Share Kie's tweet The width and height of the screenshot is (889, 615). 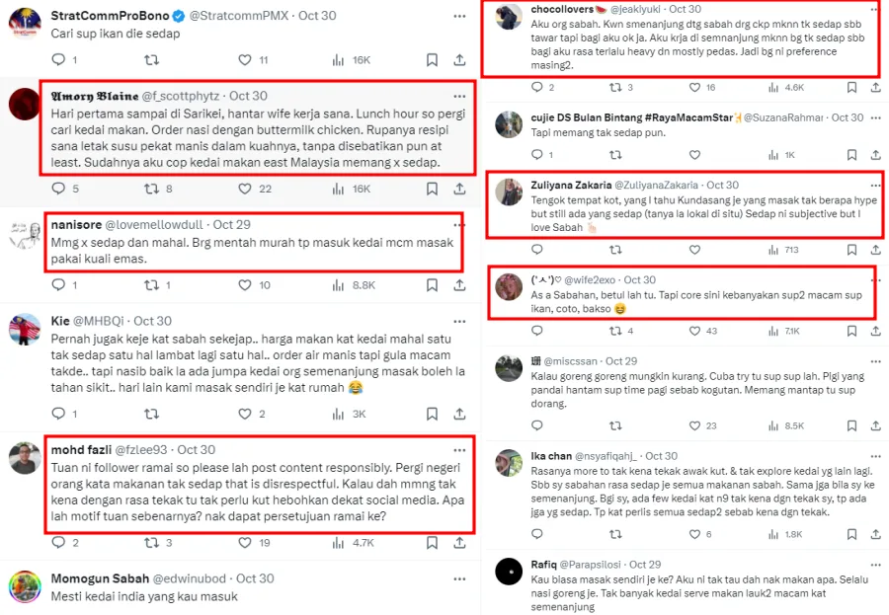[x=460, y=414]
